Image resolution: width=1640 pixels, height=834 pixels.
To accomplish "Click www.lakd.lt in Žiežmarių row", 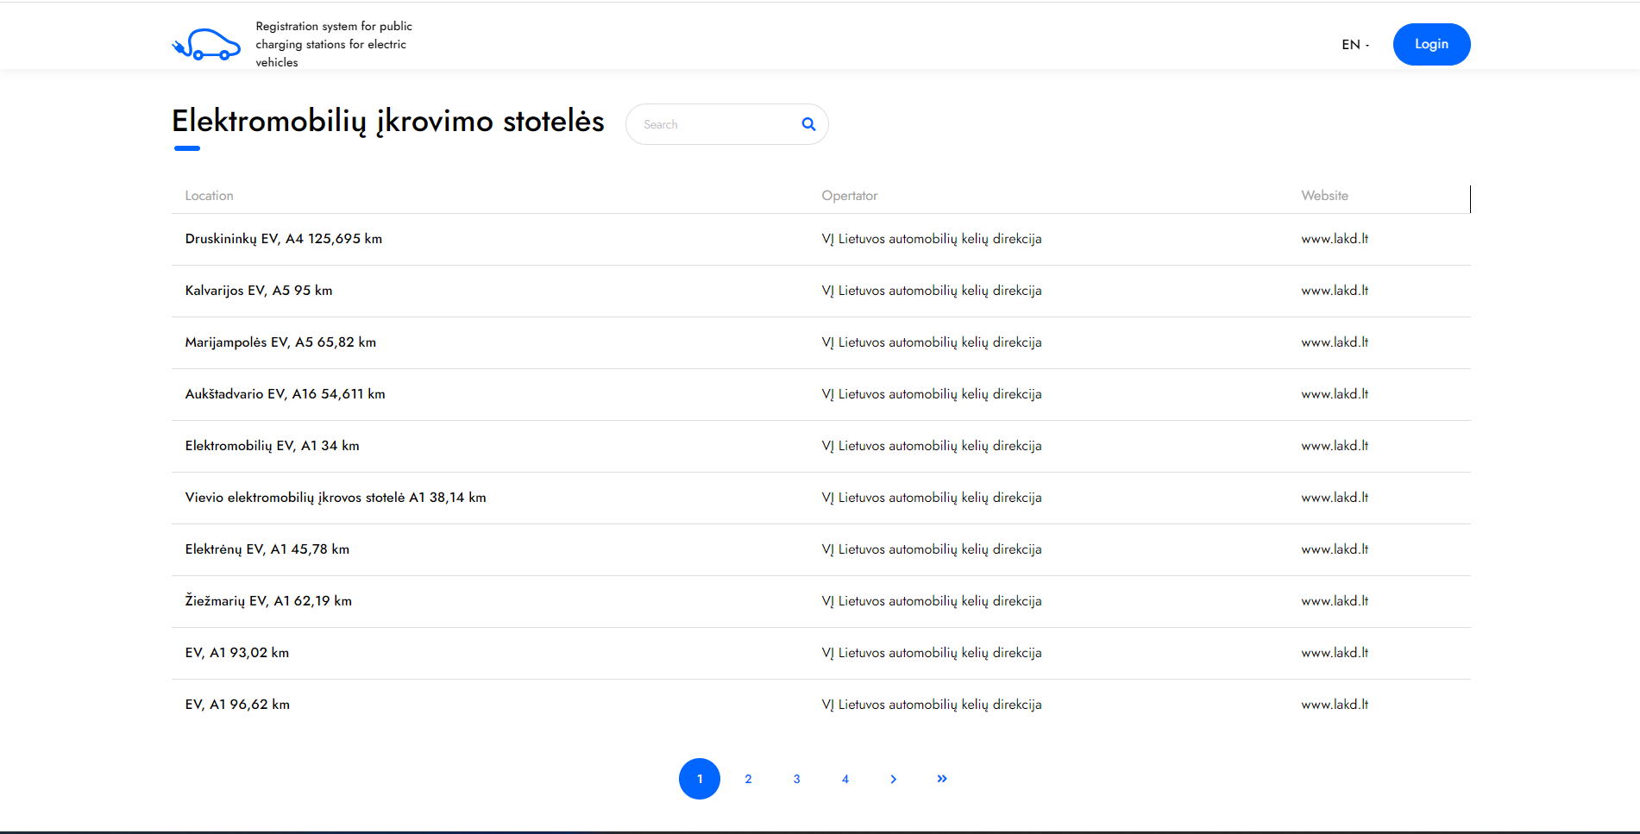I will coord(1335,601).
